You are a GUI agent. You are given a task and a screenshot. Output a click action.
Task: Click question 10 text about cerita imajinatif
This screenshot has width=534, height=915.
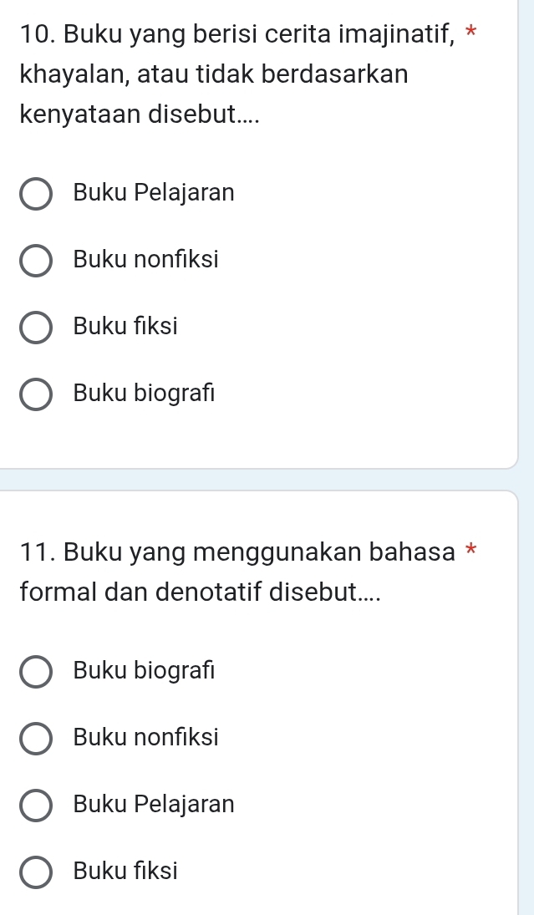click(234, 74)
